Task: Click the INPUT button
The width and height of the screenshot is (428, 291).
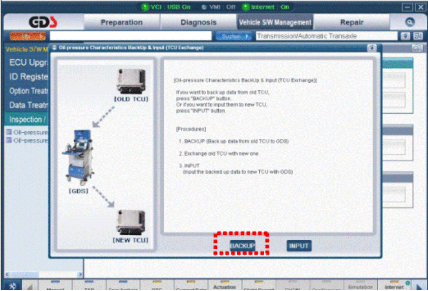Action: [299, 246]
